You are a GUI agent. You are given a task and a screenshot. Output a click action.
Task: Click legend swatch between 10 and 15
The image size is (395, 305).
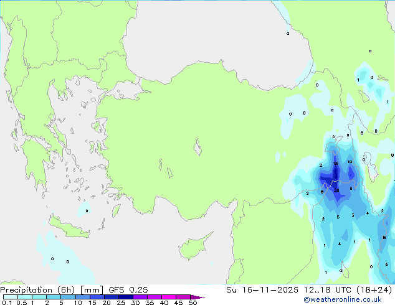(82, 297)
